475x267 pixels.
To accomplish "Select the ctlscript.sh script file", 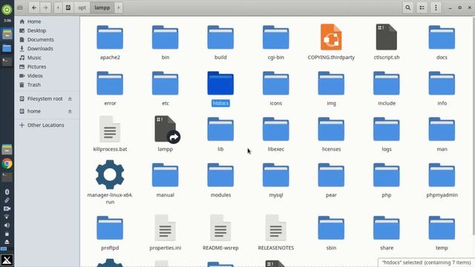I will (x=387, y=37).
